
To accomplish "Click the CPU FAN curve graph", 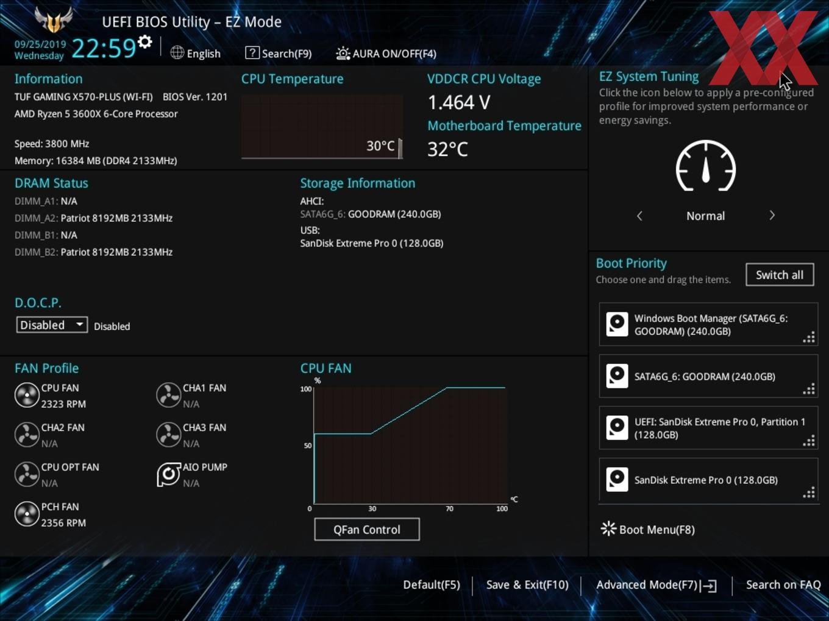I will click(x=410, y=444).
